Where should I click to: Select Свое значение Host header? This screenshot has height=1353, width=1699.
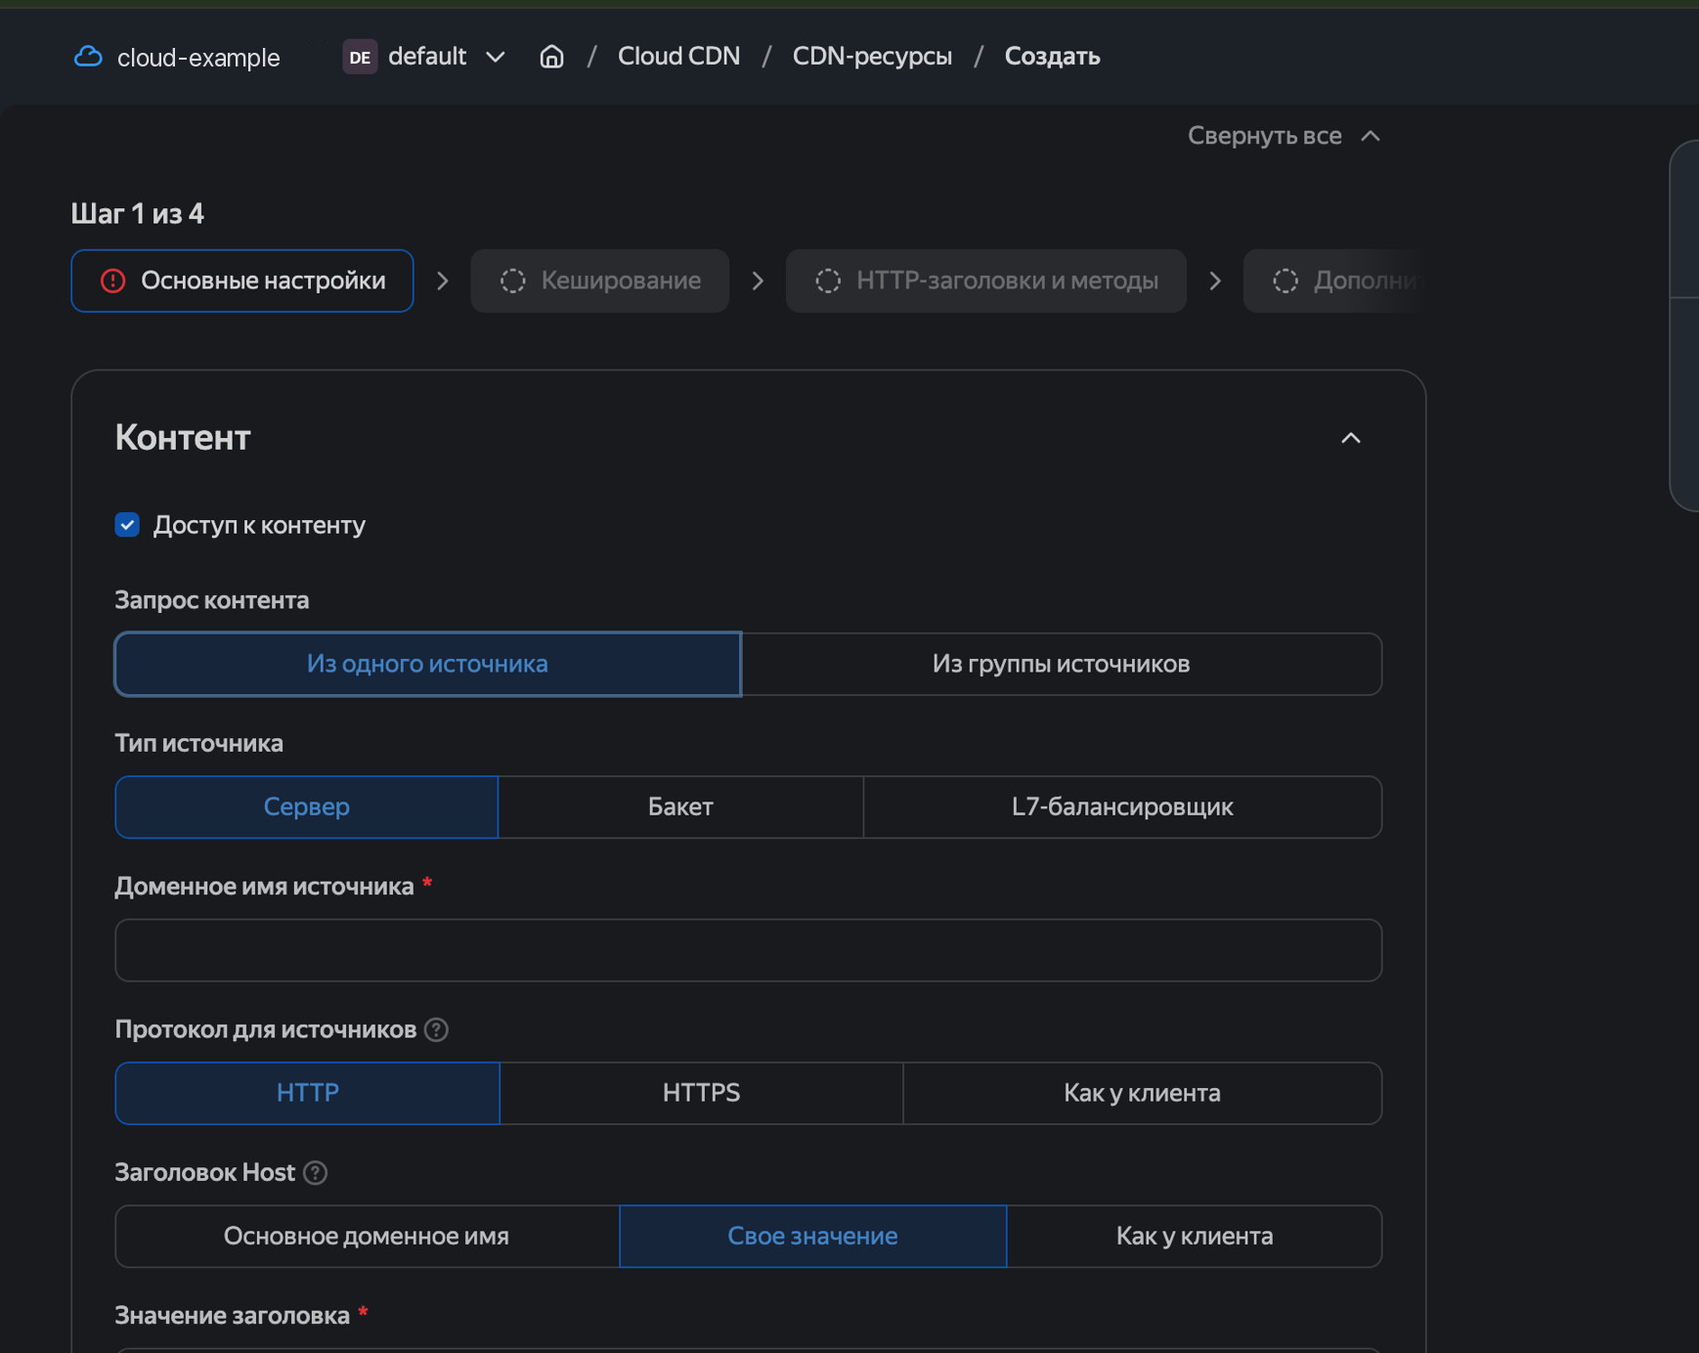[812, 1236]
